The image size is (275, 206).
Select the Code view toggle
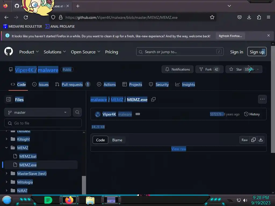pos(100,140)
